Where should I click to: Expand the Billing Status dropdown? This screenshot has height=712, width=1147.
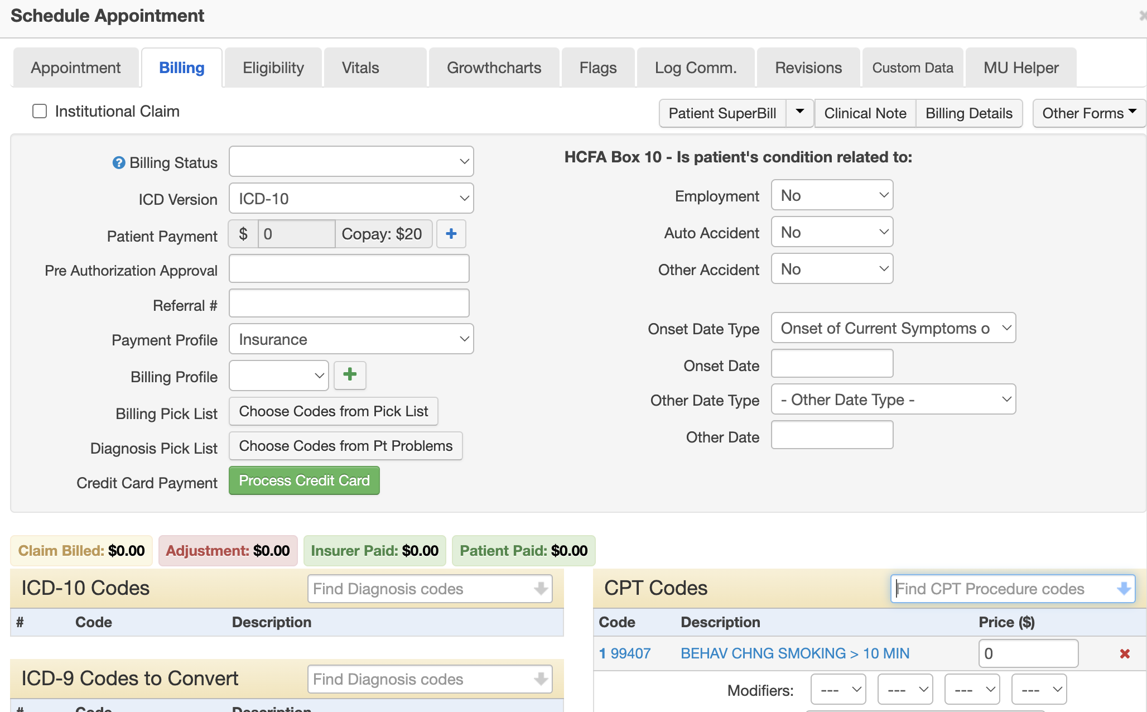pyautogui.click(x=351, y=162)
